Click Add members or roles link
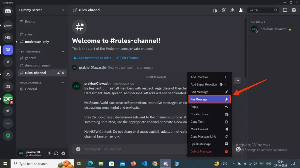The image size is (300, 168). 92,58
